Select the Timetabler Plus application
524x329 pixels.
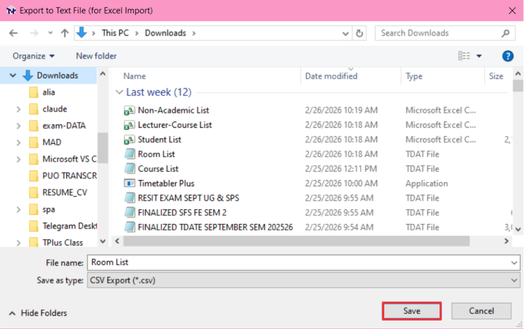[x=166, y=183]
